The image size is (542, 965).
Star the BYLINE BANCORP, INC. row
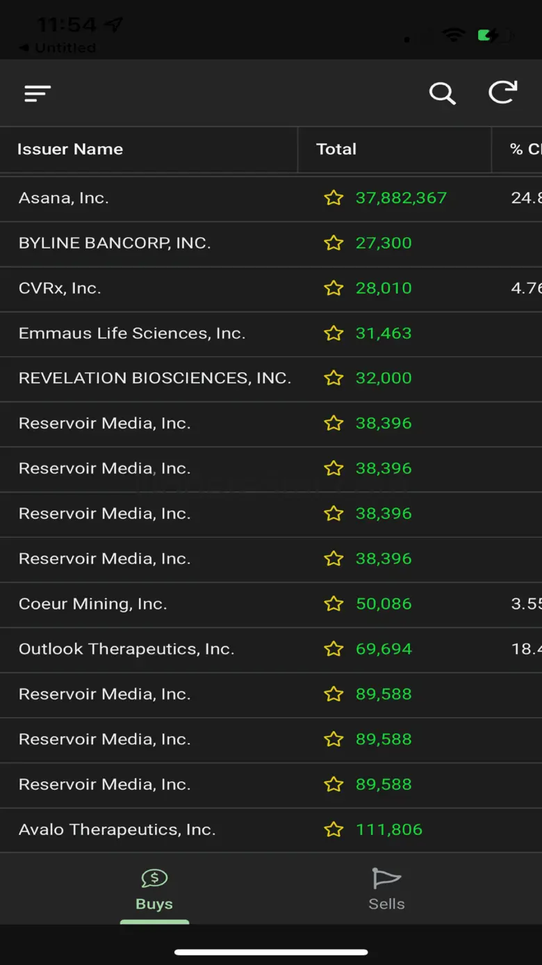click(x=334, y=244)
